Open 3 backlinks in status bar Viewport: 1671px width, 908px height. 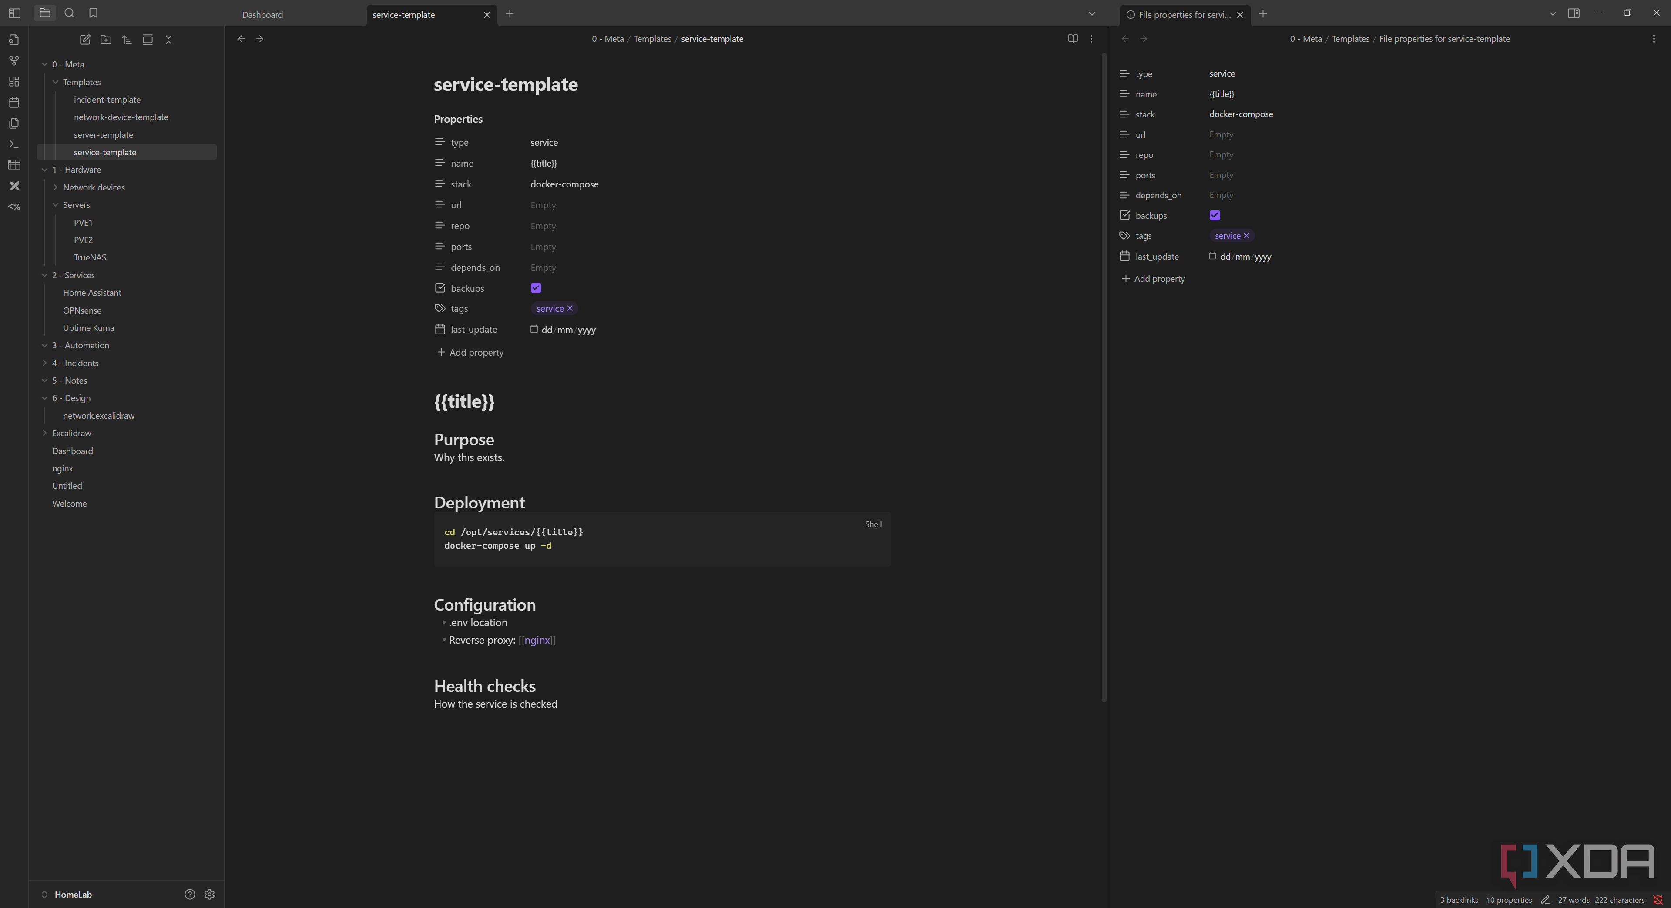1459,900
